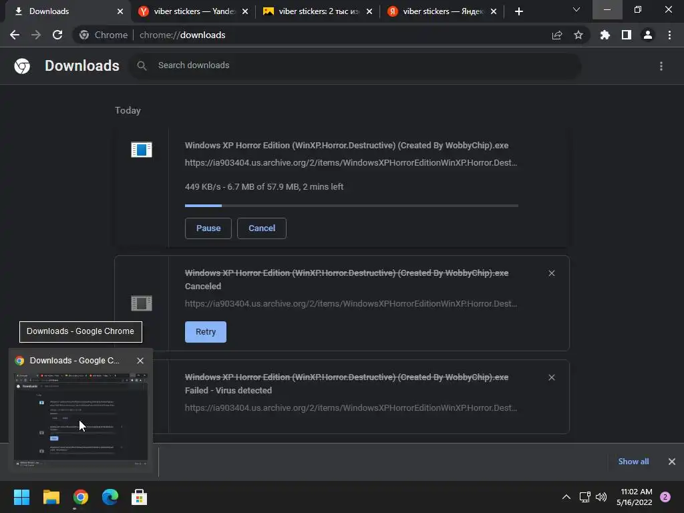Close the Downloads taskbar preview window
The height and width of the screenshot is (513, 684).
(x=140, y=361)
